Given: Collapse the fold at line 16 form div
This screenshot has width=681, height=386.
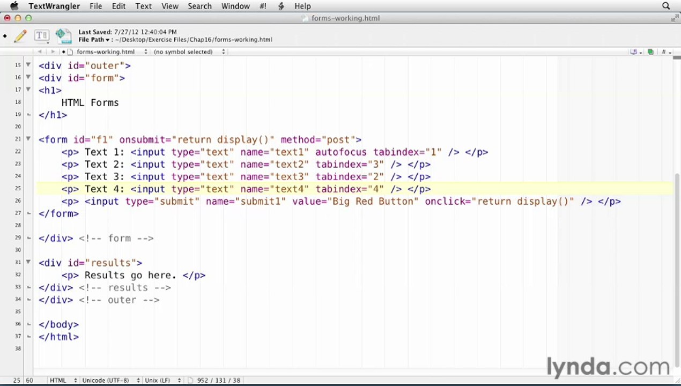Looking at the screenshot, I should pyautogui.click(x=28, y=78).
